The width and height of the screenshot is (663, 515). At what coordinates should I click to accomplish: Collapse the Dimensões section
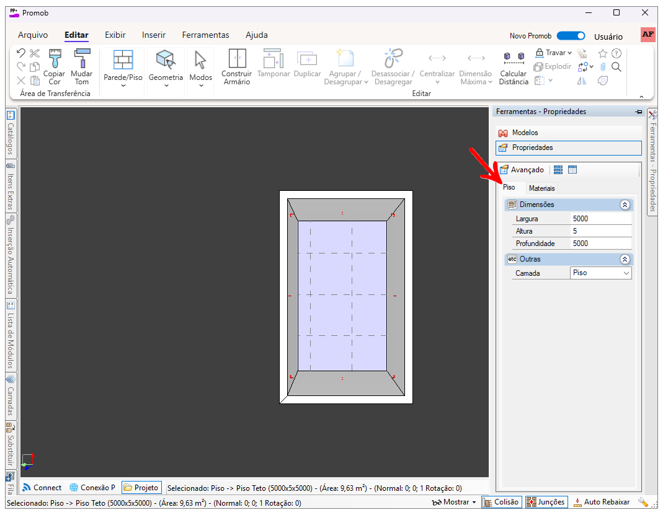click(x=625, y=205)
